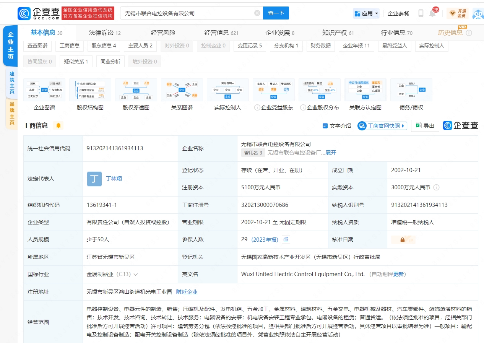Screen dimensions: 484x343
Task: Click the Qcc 企查查 logo
Action: [39, 13]
